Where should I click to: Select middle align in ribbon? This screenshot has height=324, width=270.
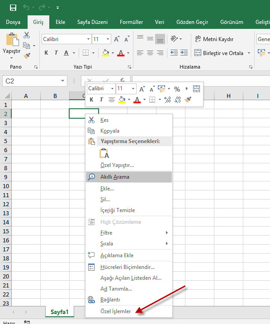coord(150,39)
